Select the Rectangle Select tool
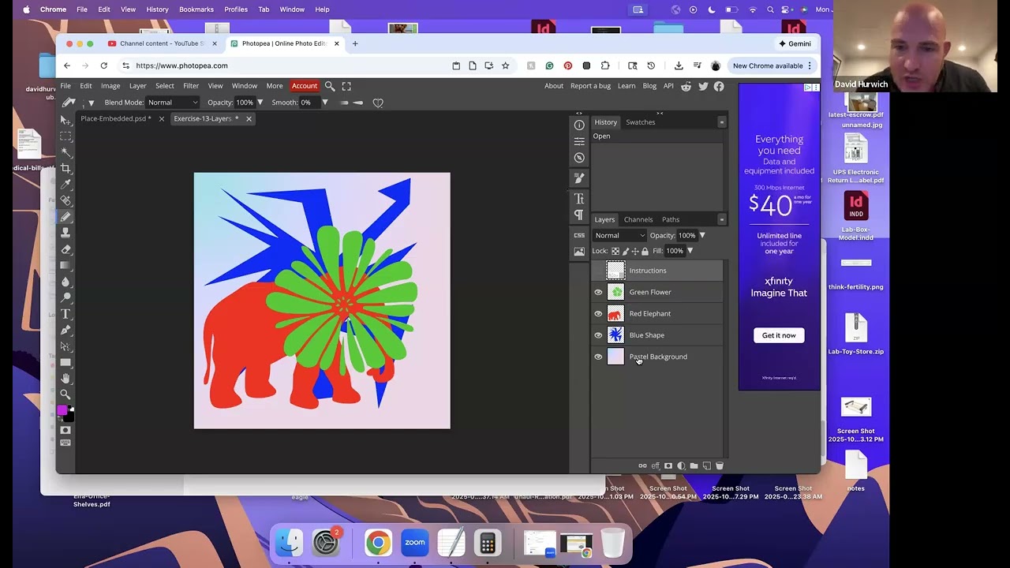Viewport: 1010px width, 568px height. 65,136
